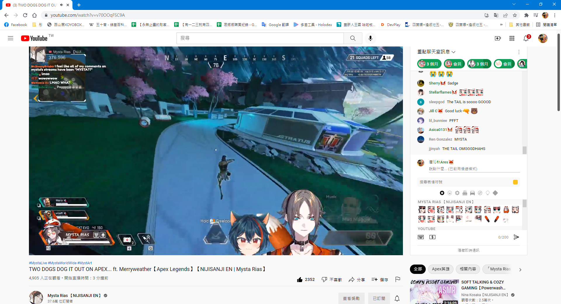Screen dimensions: 561x304
Task: Report the video with flag icon
Action: pyautogui.click(x=398, y=279)
